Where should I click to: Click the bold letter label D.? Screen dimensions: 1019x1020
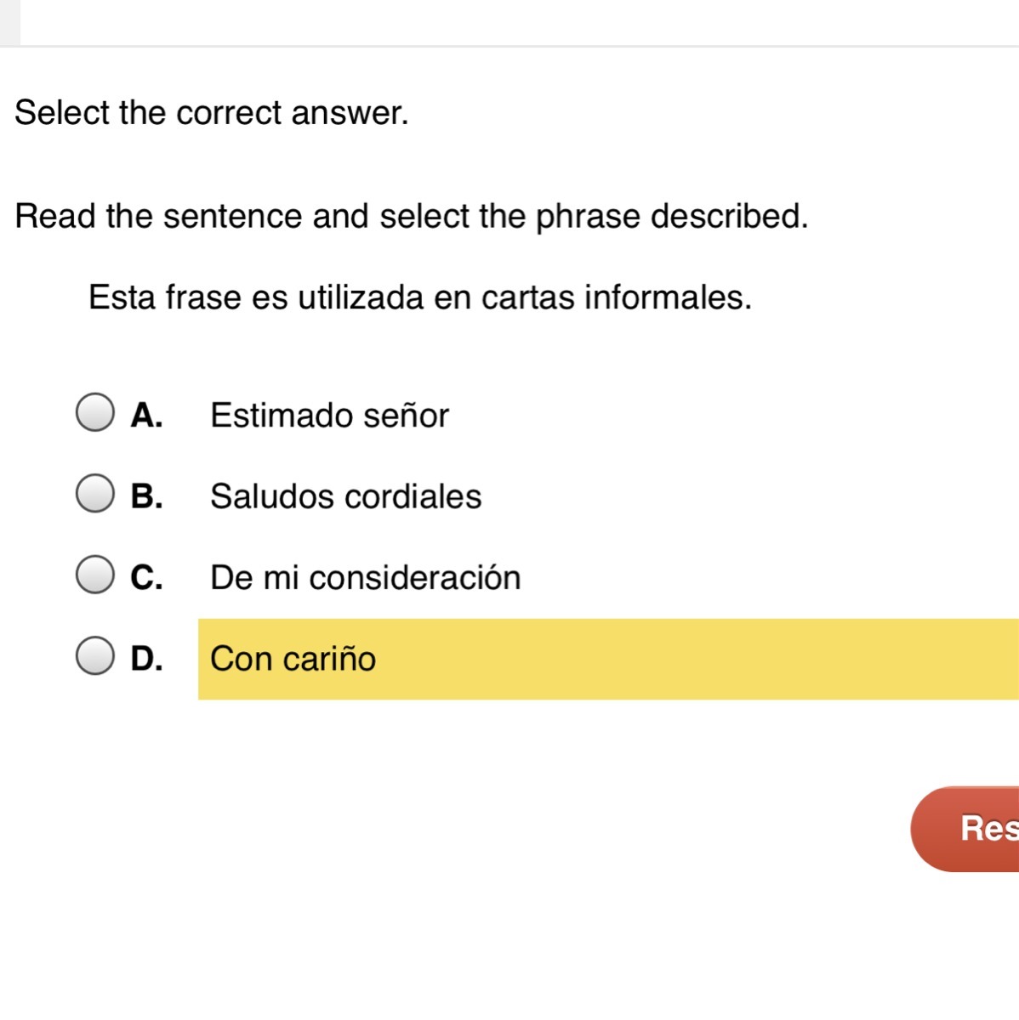click(x=146, y=659)
